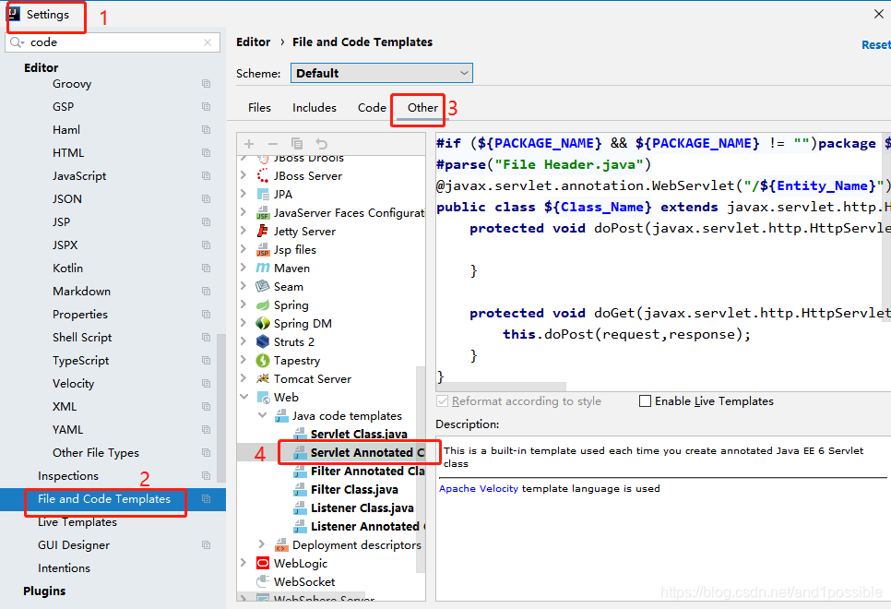This screenshot has height=609, width=891.
Task: Click the Jsp files icon
Action: pyautogui.click(x=263, y=250)
